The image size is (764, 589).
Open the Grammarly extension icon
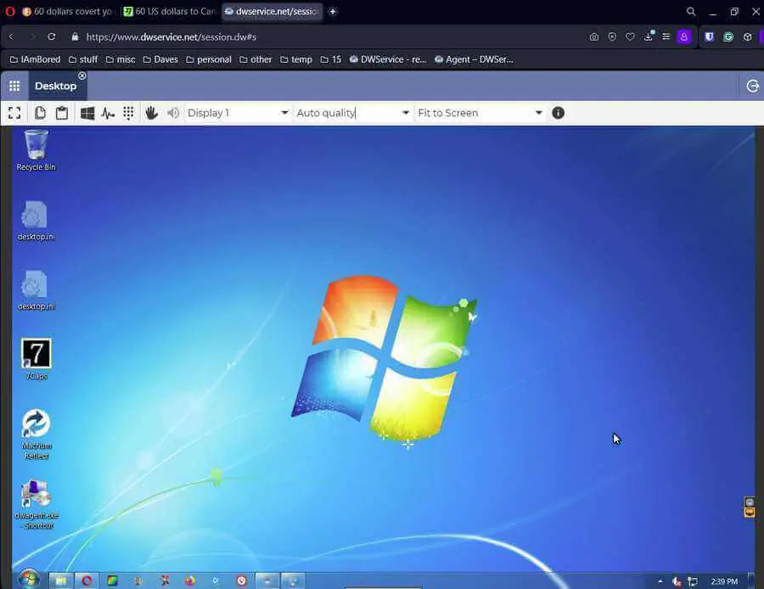[728, 37]
